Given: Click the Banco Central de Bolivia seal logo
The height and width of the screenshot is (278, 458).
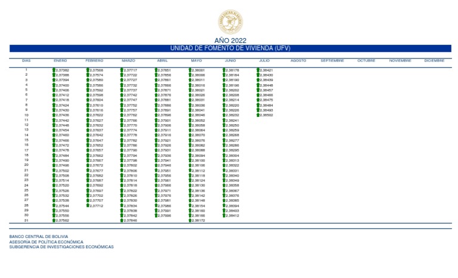Looking at the screenshot, I should coord(230,21).
